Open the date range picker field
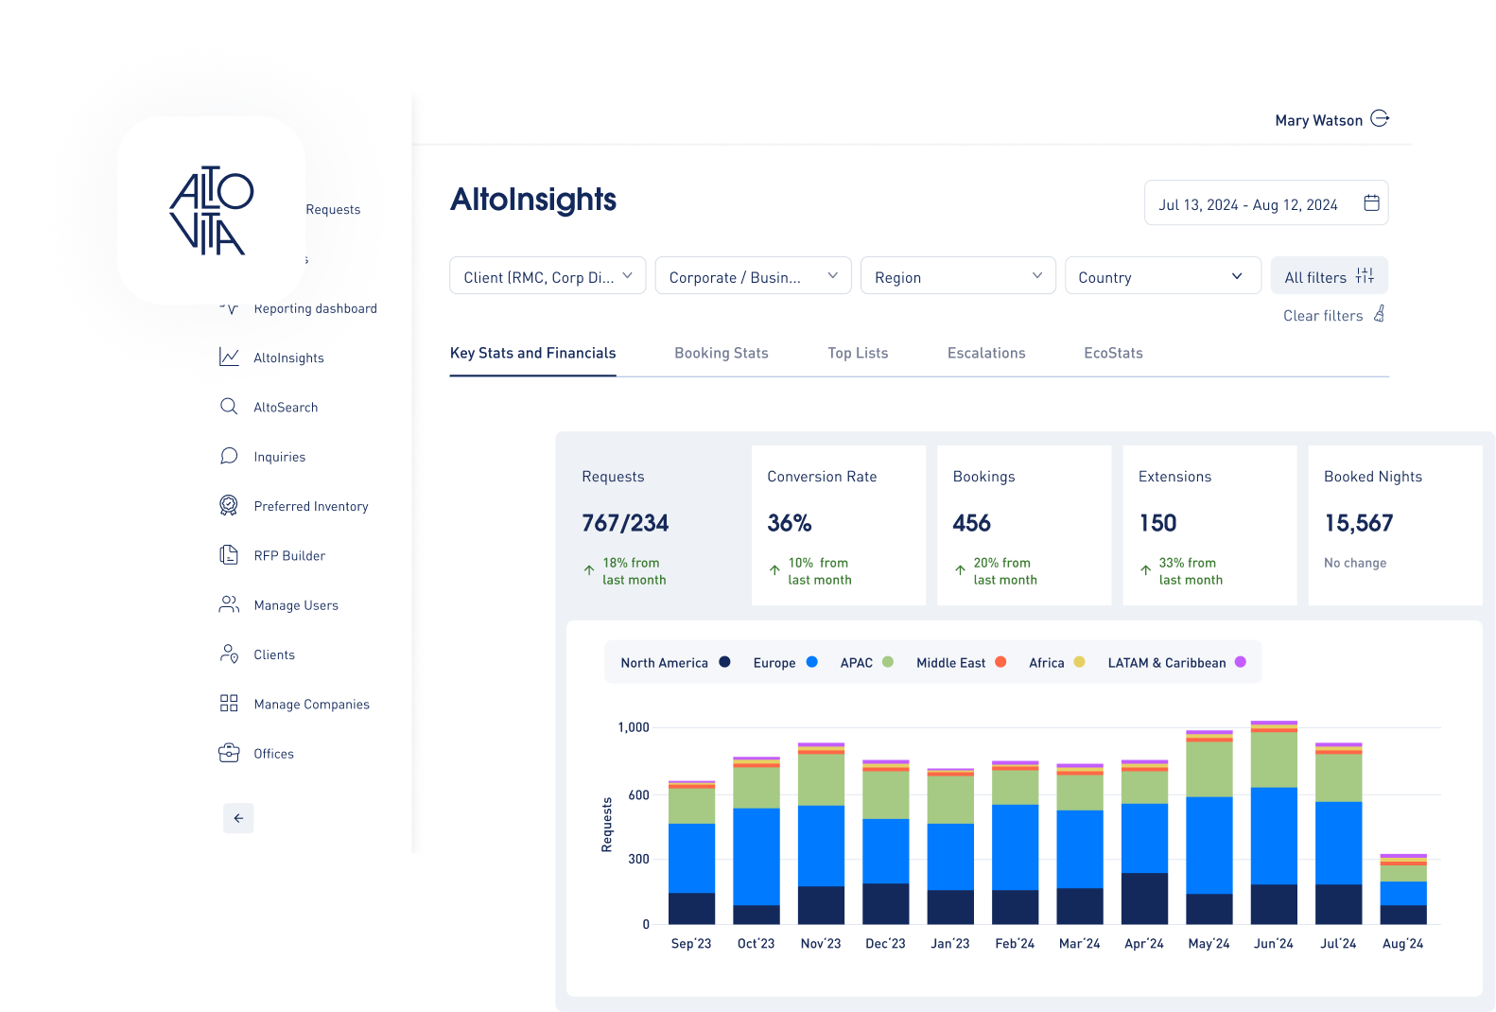The image size is (1496, 1012). click(x=1266, y=202)
